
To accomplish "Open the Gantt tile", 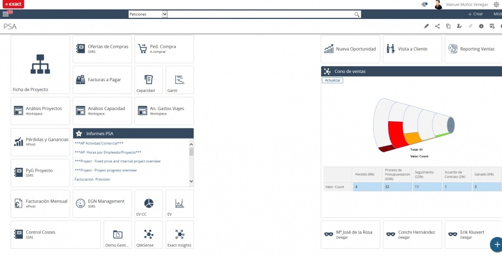I will (180, 80).
